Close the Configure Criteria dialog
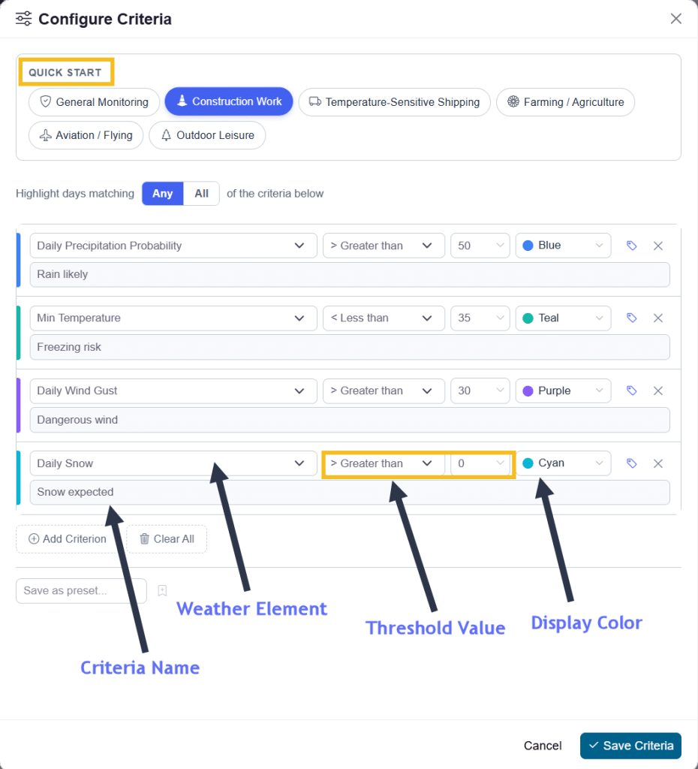The height and width of the screenshot is (769, 698). (676, 19)
